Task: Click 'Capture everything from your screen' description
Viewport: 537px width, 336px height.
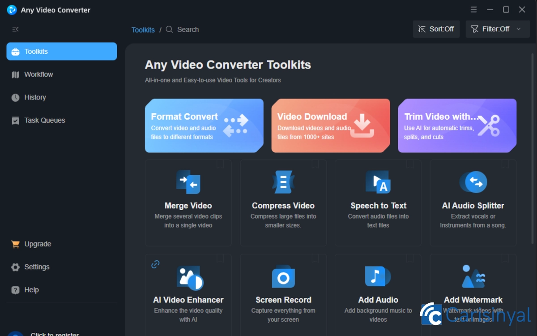Action: [x=283, y=315]
